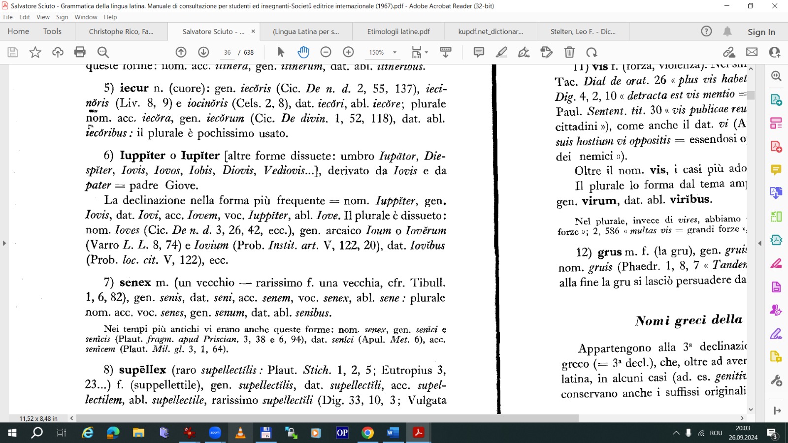Open the Organize Pages tool in right pane
Image resolution: width=788 pixels, height=443 pixels.
tap(776, 123)
